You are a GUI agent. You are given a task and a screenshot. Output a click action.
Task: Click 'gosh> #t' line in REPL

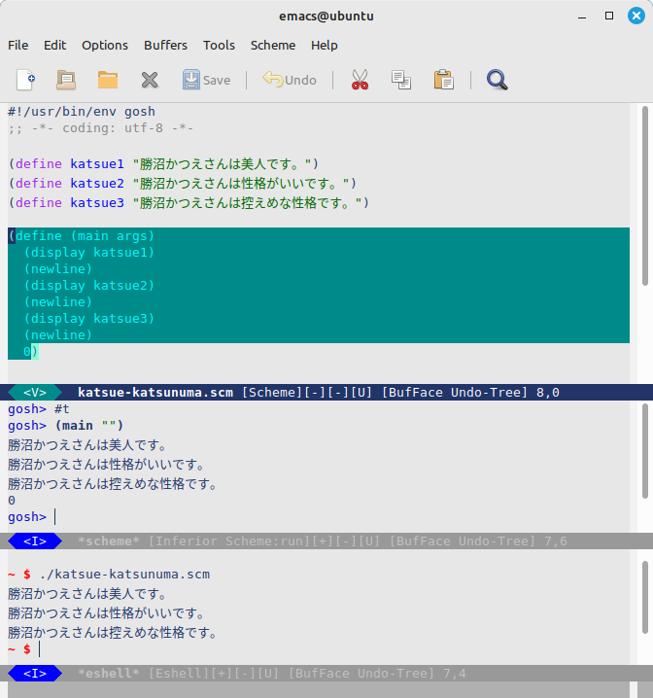coord(39,409)
